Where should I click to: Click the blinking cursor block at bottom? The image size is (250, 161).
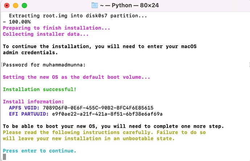(x=4, y=157)
